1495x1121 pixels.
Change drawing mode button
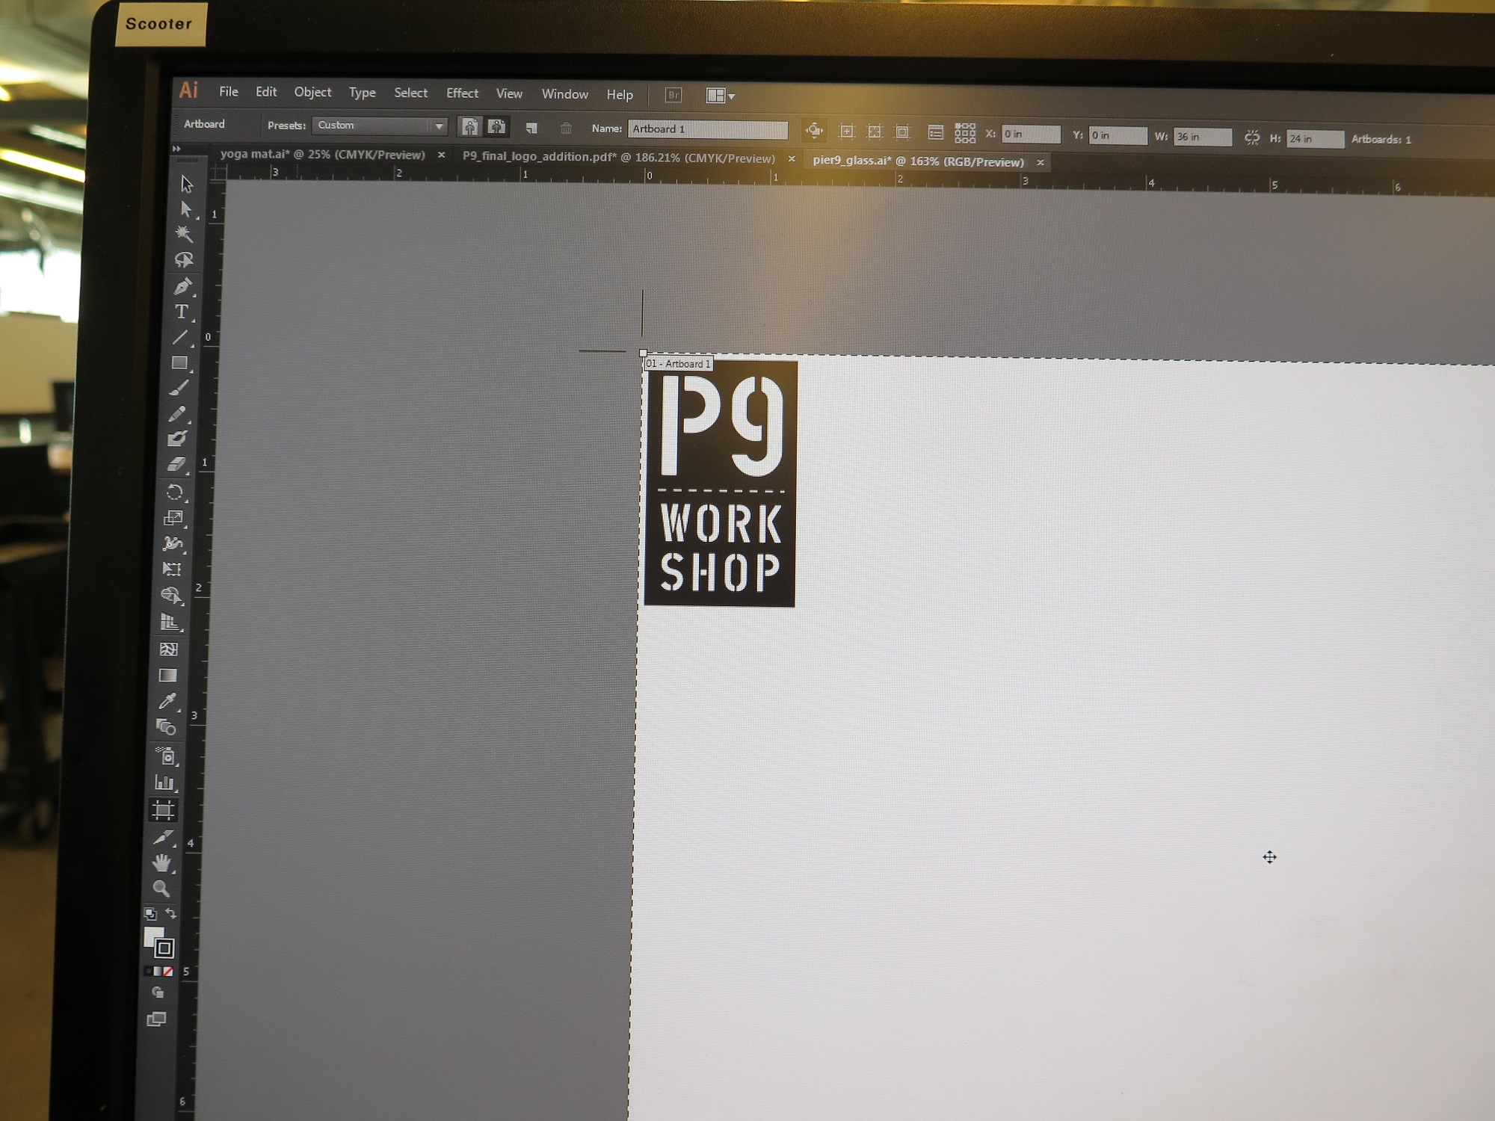pos(158,992)
